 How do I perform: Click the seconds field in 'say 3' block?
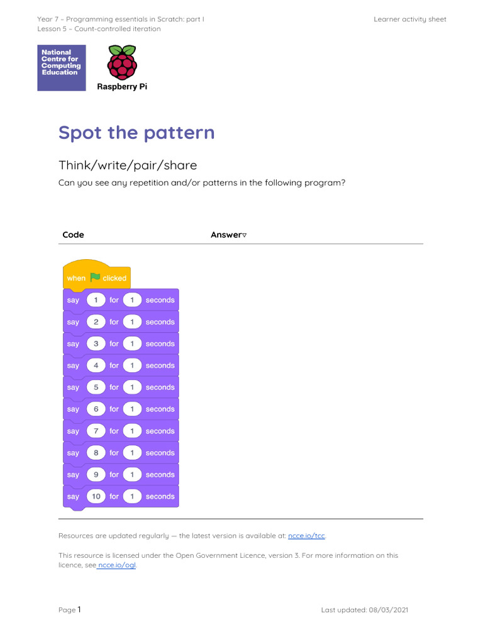coord(132,343)
